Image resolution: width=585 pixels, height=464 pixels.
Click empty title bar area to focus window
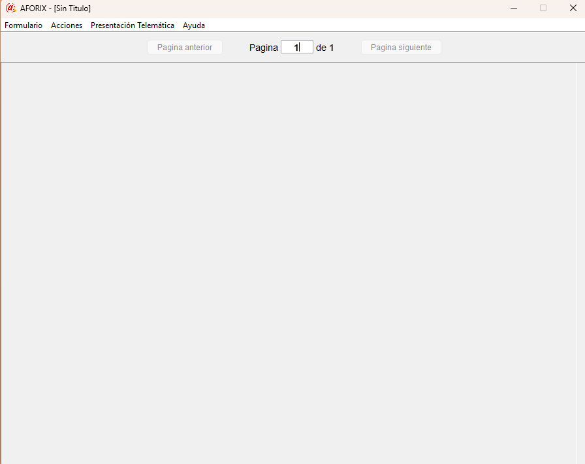[294, 8]
